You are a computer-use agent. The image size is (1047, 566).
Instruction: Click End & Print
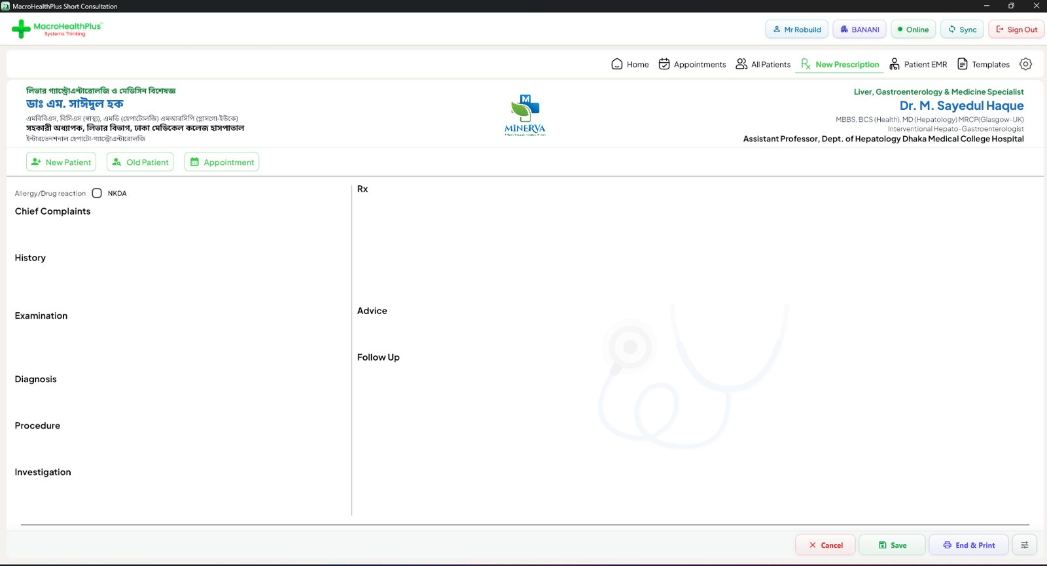[968, 545]
